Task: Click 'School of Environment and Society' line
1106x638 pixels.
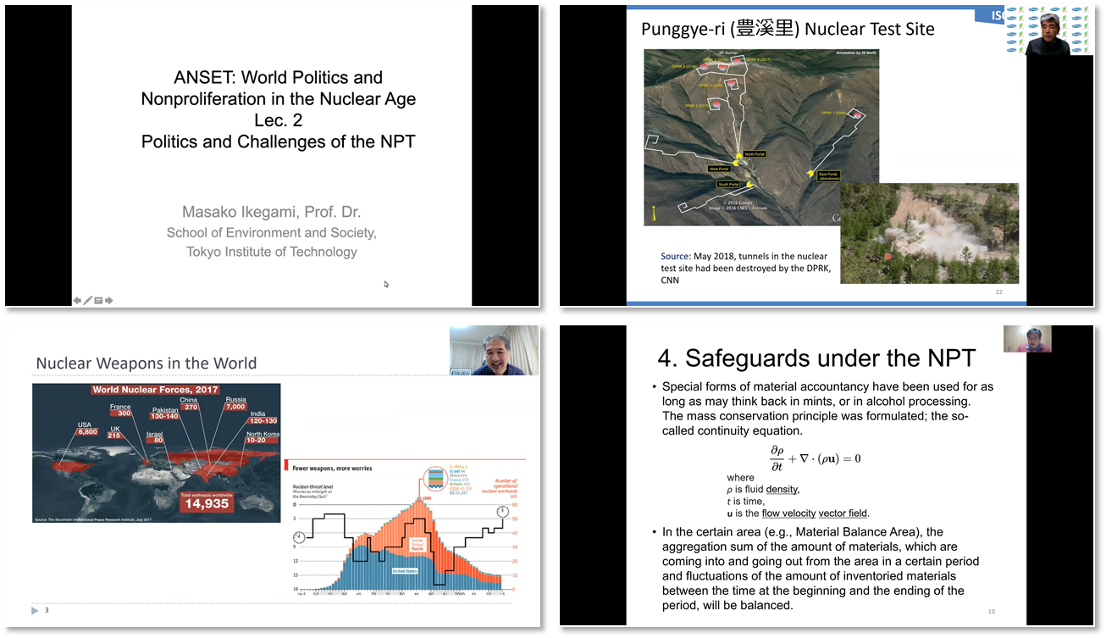Action: tap(271, 232)
